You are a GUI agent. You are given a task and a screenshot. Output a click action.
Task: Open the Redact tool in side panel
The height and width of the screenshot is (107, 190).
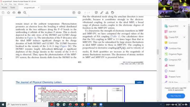(172, 65)
